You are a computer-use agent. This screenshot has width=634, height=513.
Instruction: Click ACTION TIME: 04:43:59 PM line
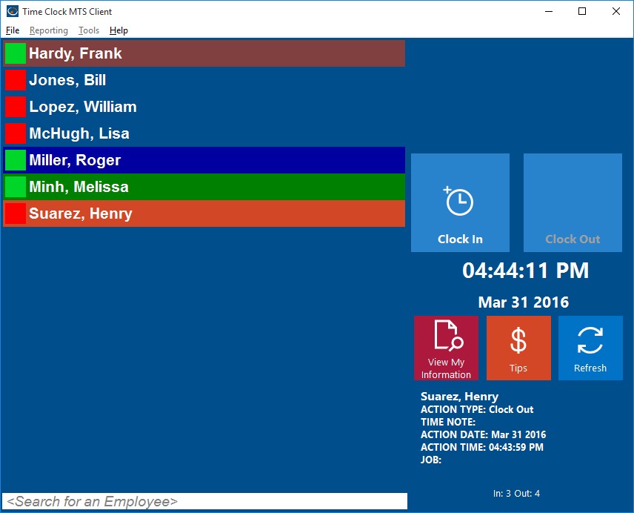482,447
